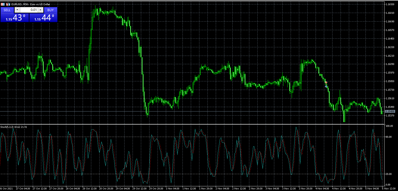This screenshot has height=191, width=398.
Task: Click the 1.16570 price scale label
Action: click(x=390, y=30)
